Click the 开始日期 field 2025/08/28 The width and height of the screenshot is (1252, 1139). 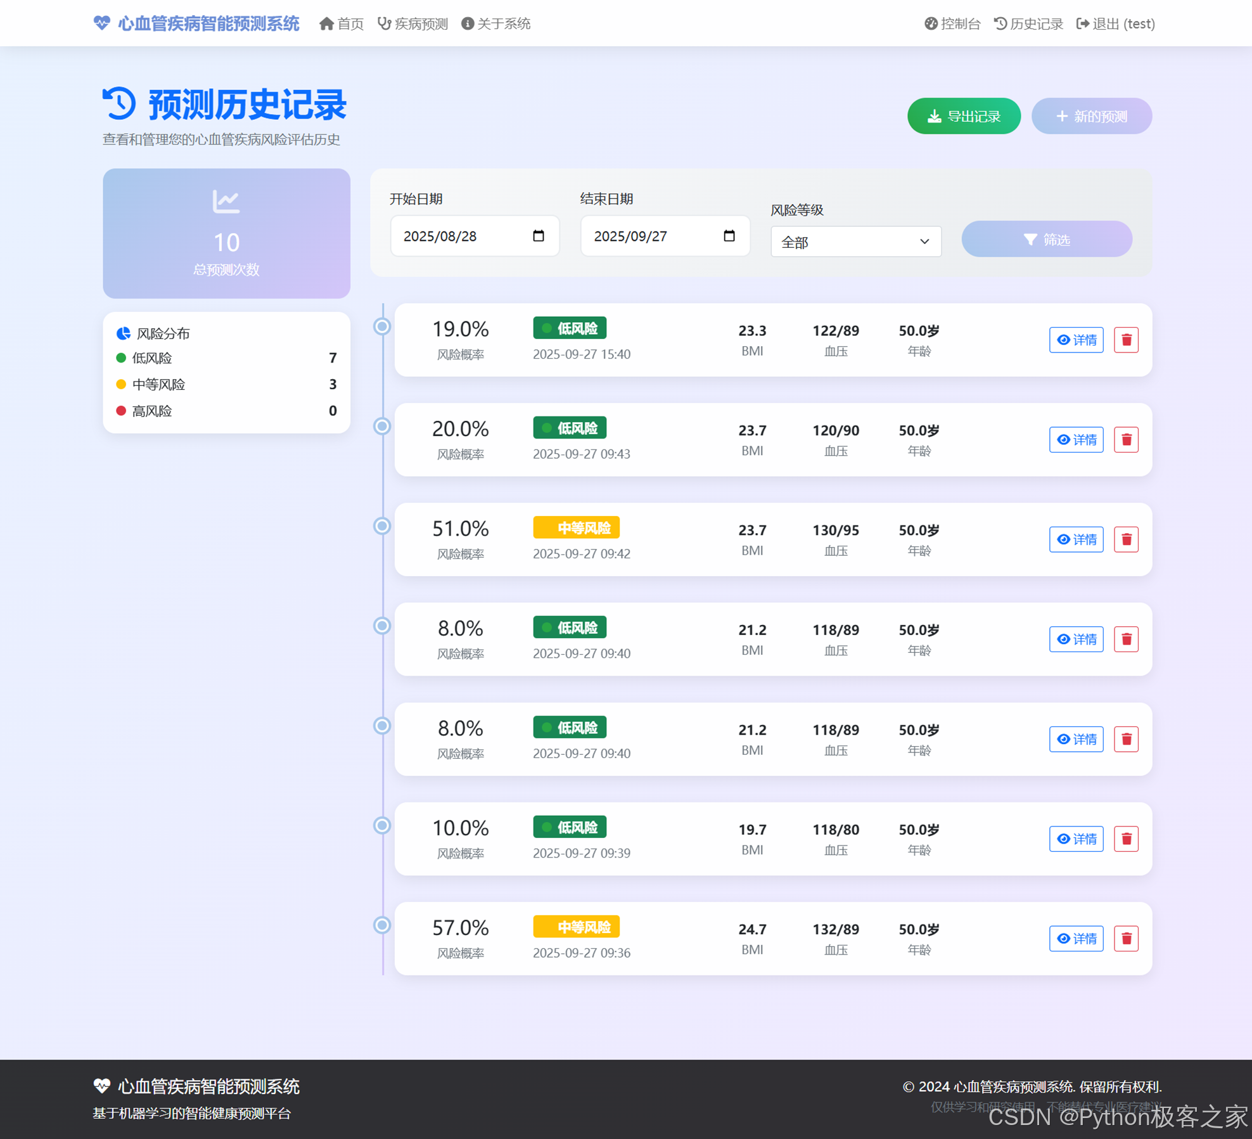coord(475,236)
